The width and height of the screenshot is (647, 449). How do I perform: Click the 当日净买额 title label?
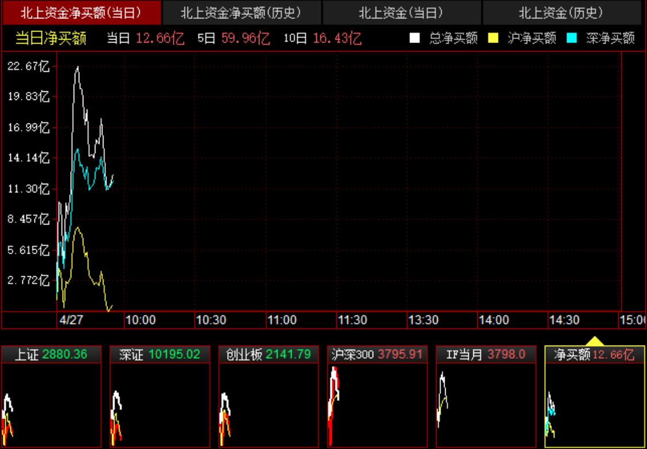click(x=51, y=38)
